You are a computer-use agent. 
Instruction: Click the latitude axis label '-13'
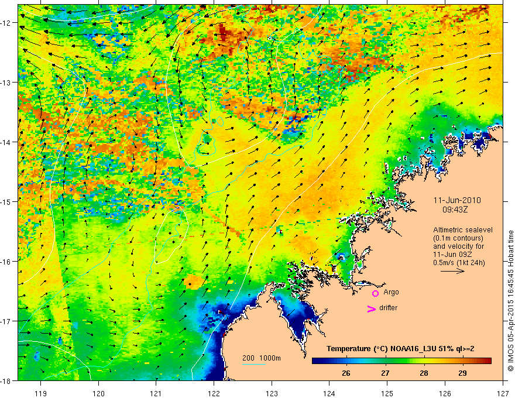tap(6, 82)
